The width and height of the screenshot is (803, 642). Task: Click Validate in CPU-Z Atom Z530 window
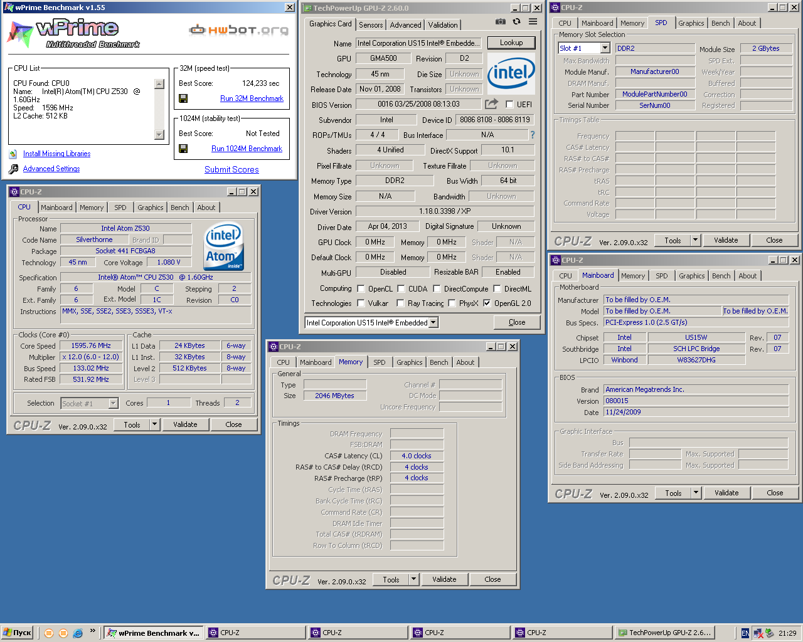pyautogui.click(x=185, y=424)
